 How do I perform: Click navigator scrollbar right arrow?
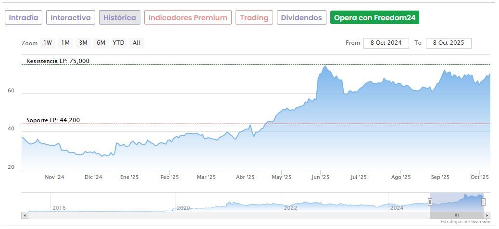[x=487, y=215]
